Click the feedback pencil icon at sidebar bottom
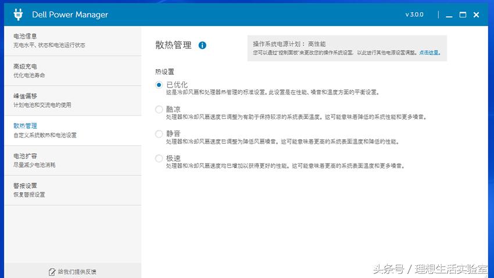 [52, 272]
